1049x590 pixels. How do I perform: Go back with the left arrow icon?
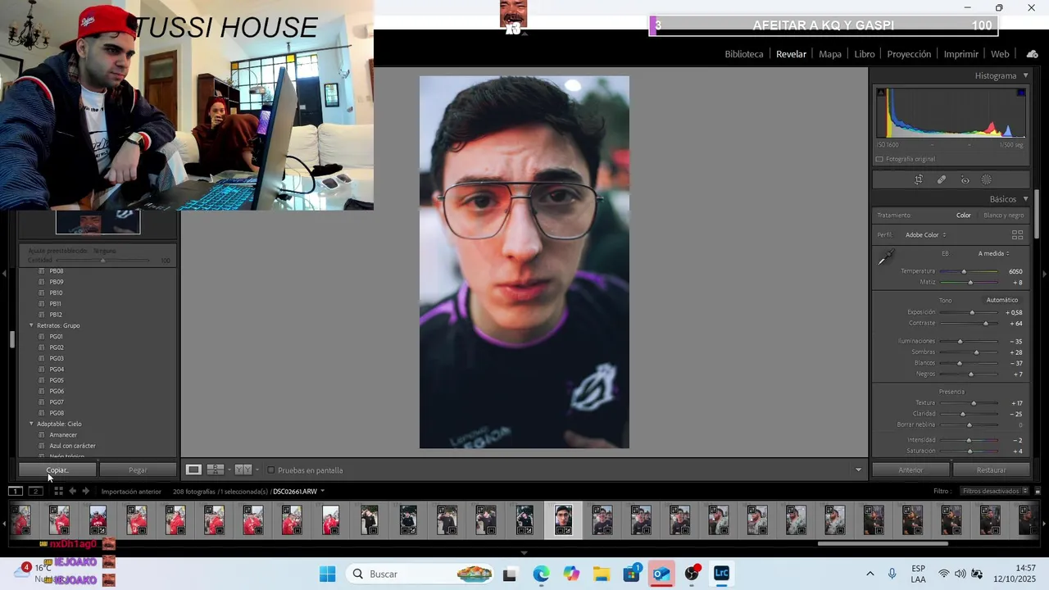(72, 491)
